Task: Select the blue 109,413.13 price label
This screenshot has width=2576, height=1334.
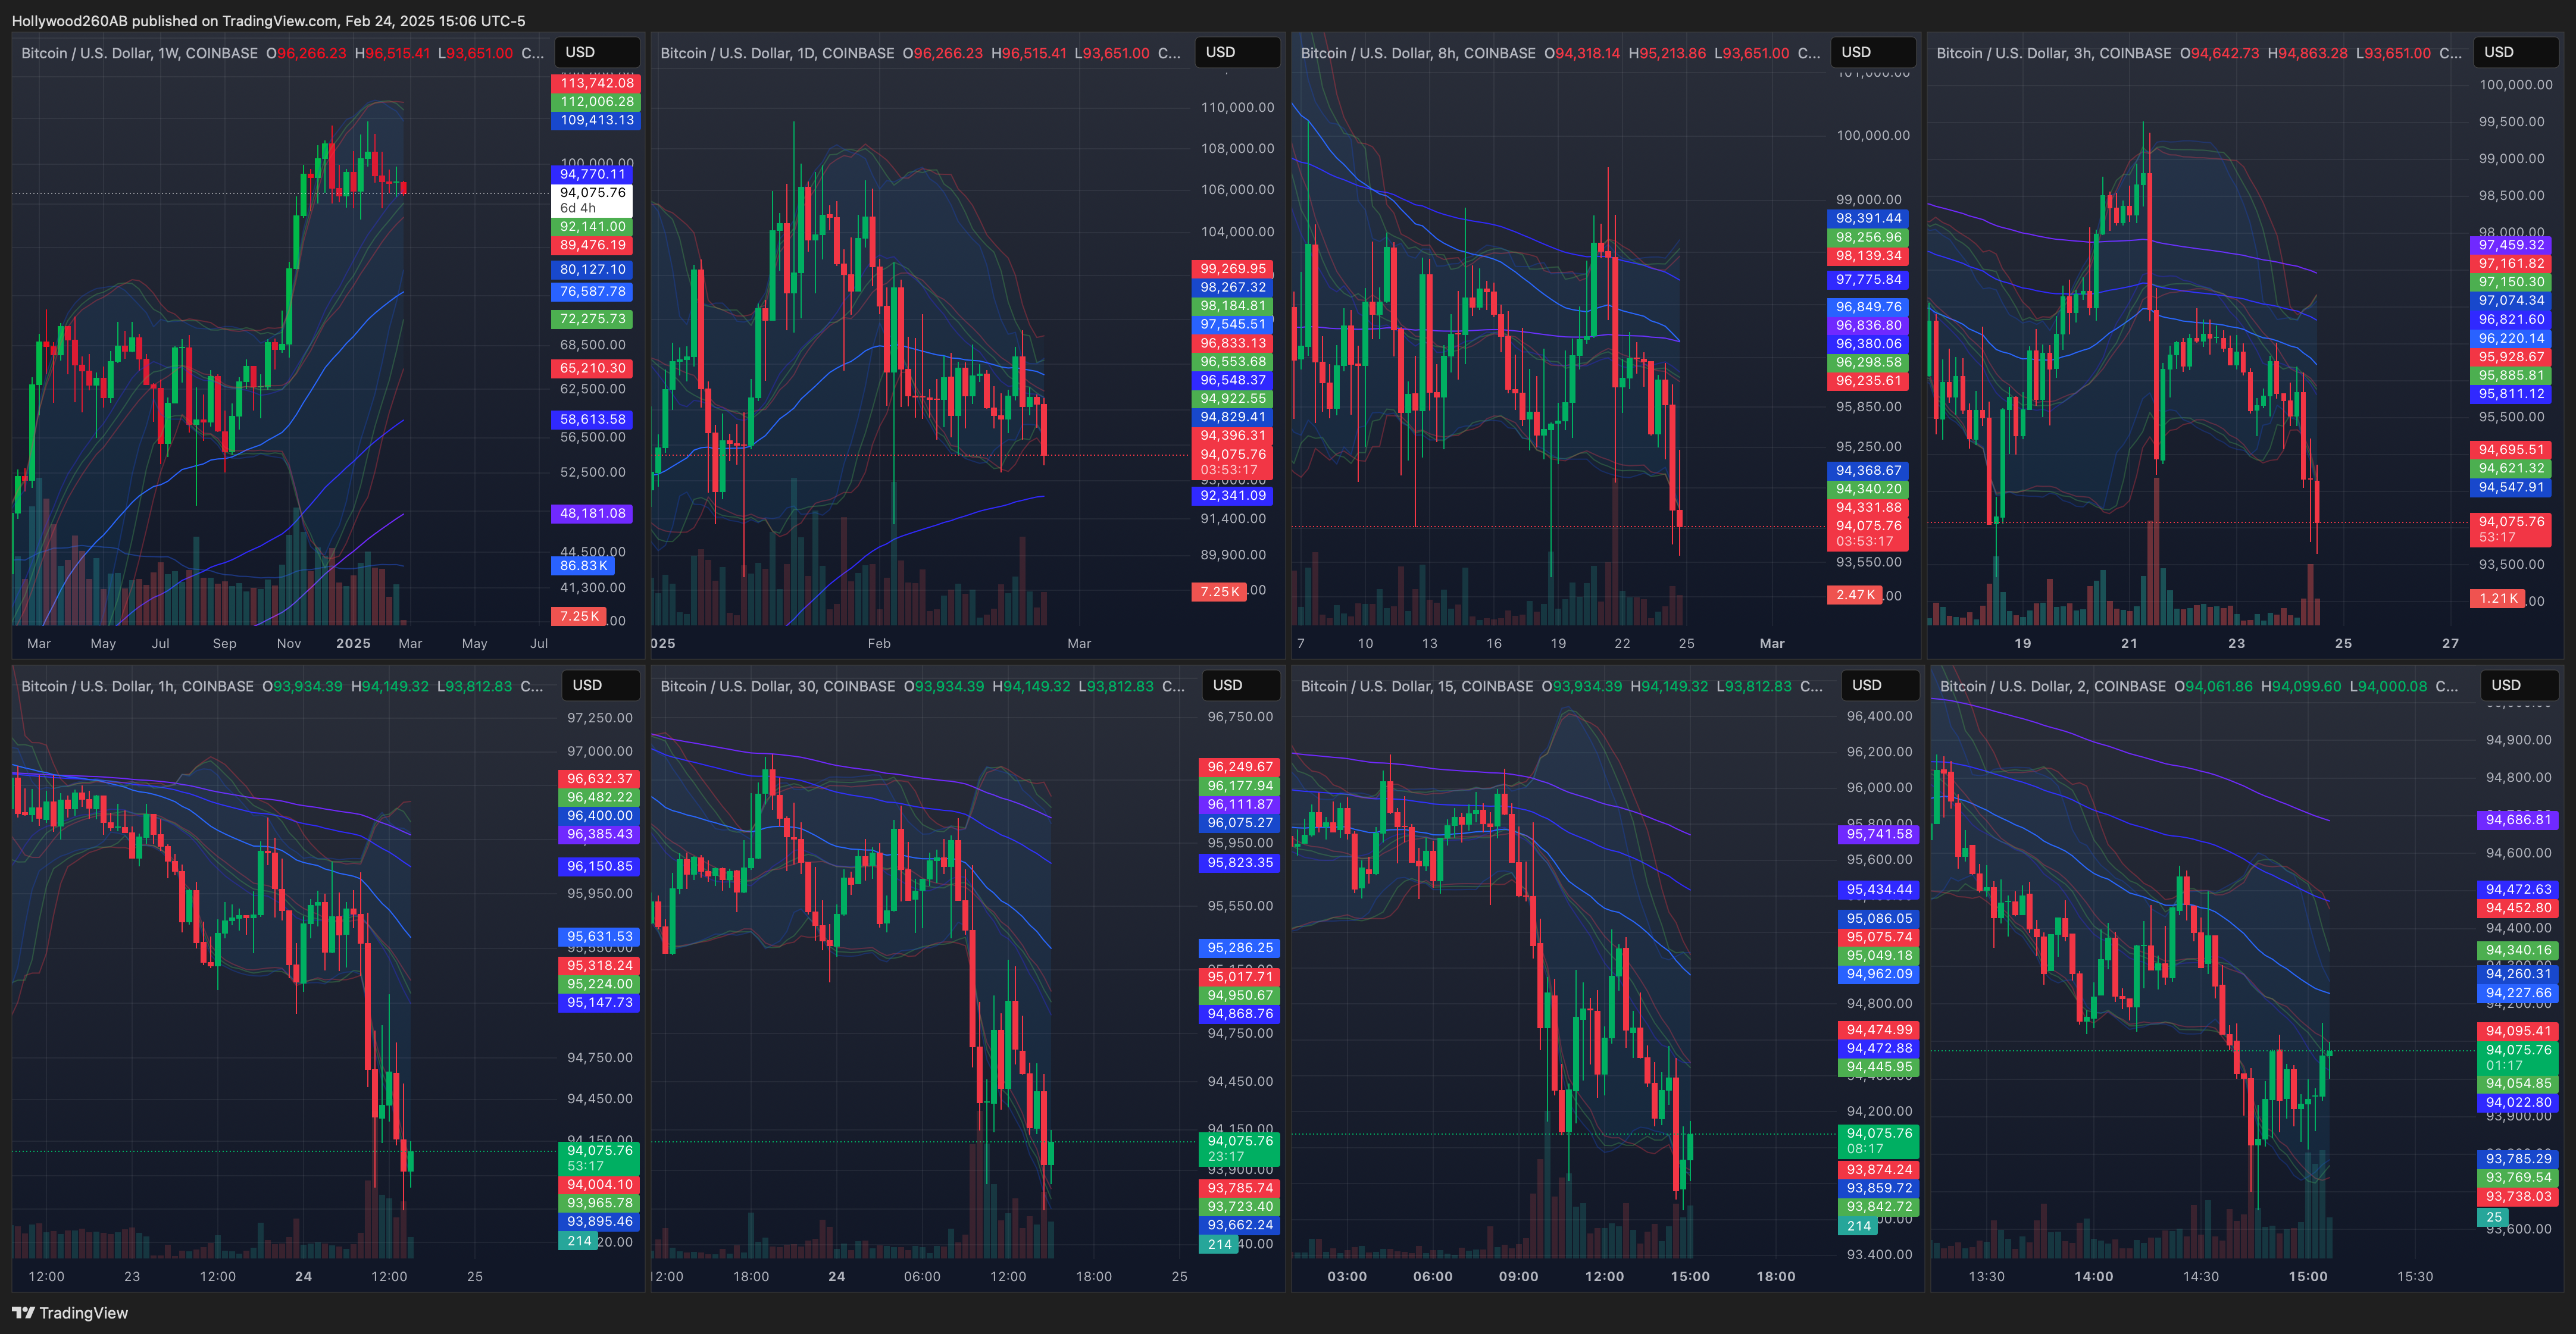Action: point(596,120)
